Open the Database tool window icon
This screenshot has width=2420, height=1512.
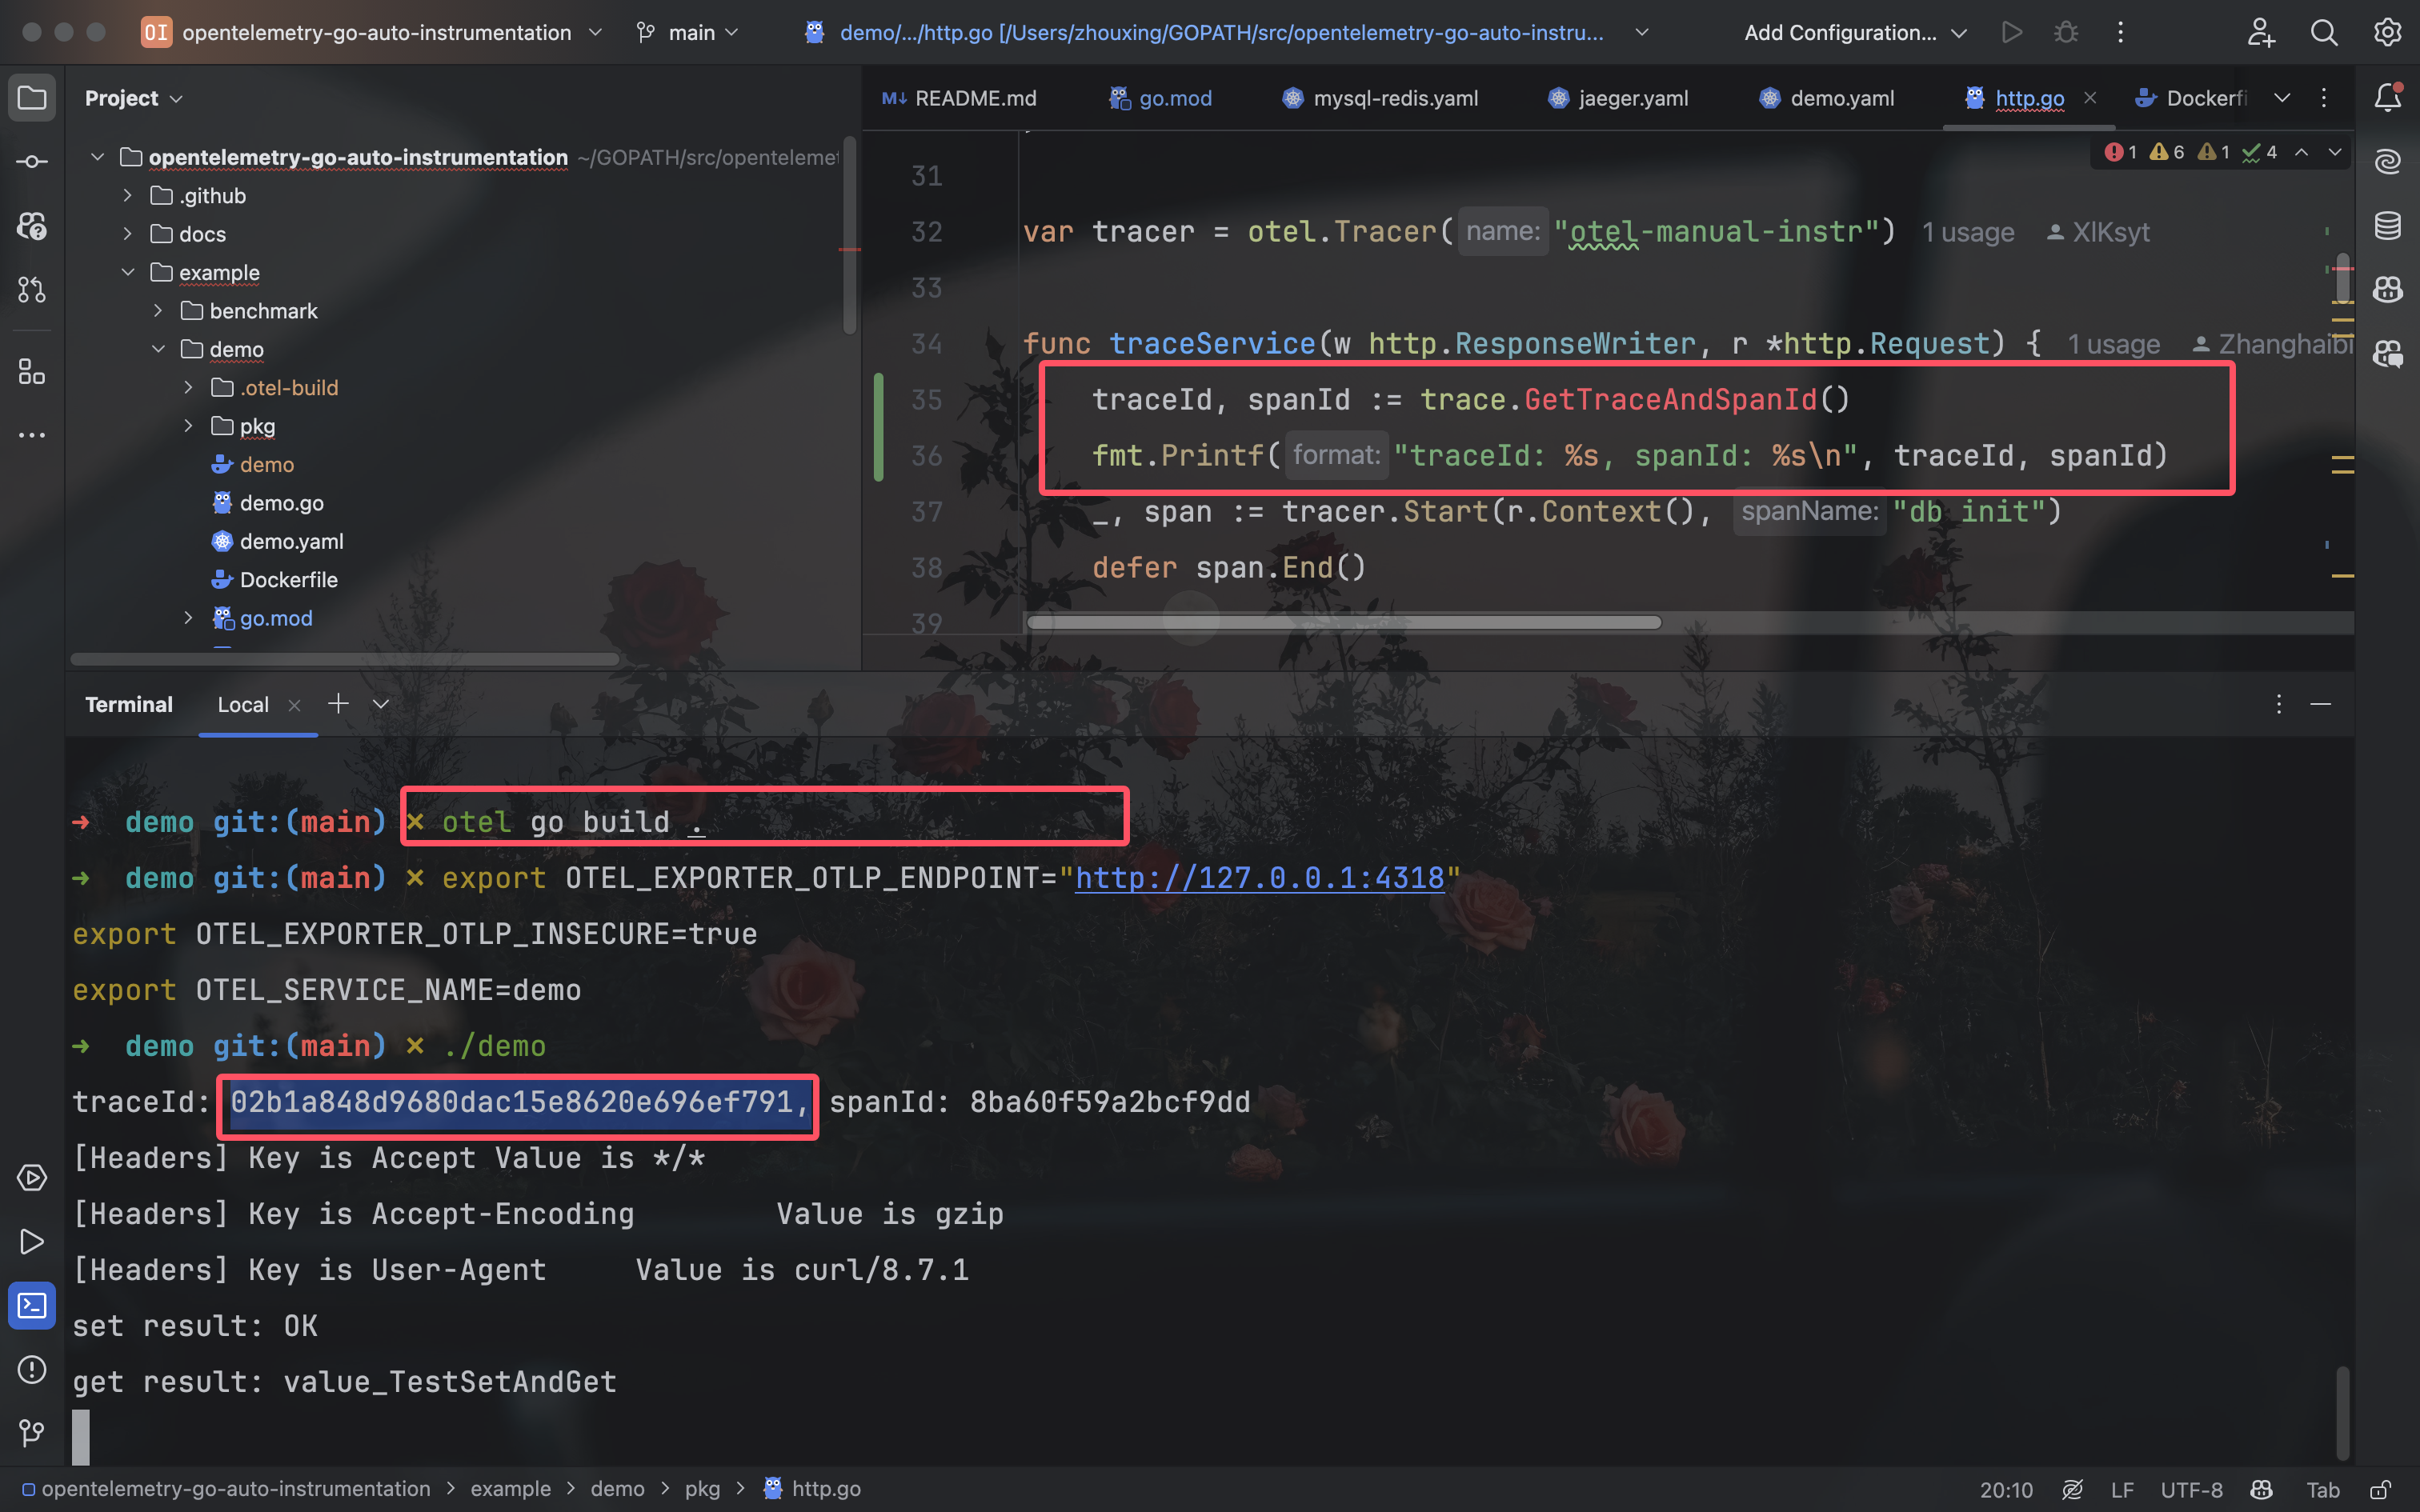[2387, 226]
